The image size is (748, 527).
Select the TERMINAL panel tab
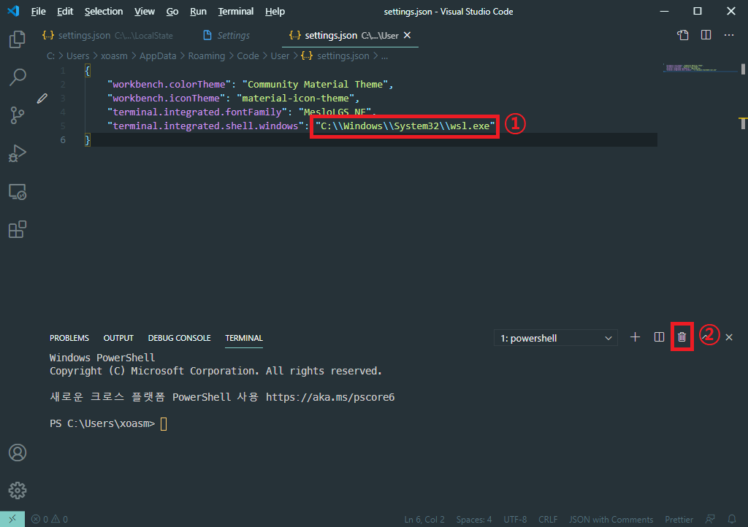coord(244,338)
